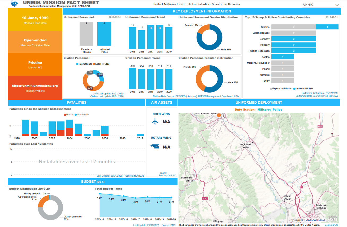Screen dimensions: 347x227
Task: Click the rotary wing helicopter icon
Action: (155, 146)
